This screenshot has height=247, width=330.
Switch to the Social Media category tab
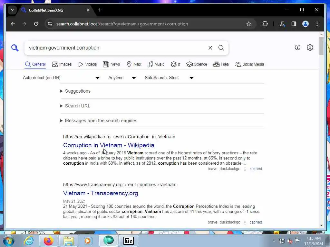click(249, 64)
